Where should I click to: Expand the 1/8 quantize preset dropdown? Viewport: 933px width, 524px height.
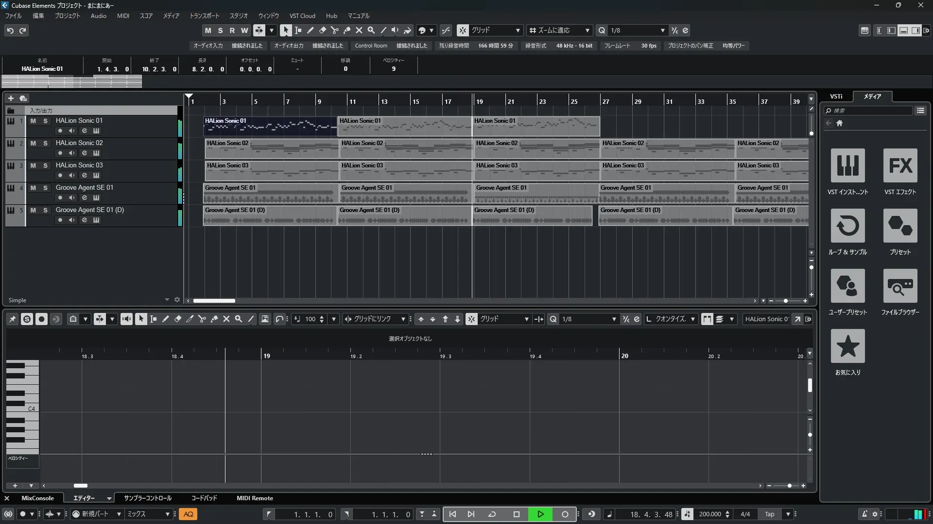(x=662, y=30)
